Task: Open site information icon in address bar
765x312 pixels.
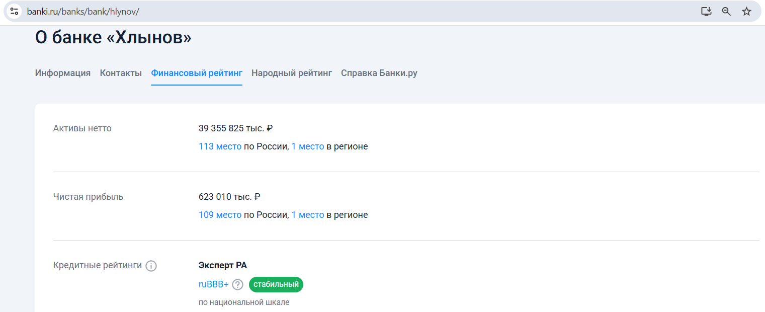Action: click(14, 11)
